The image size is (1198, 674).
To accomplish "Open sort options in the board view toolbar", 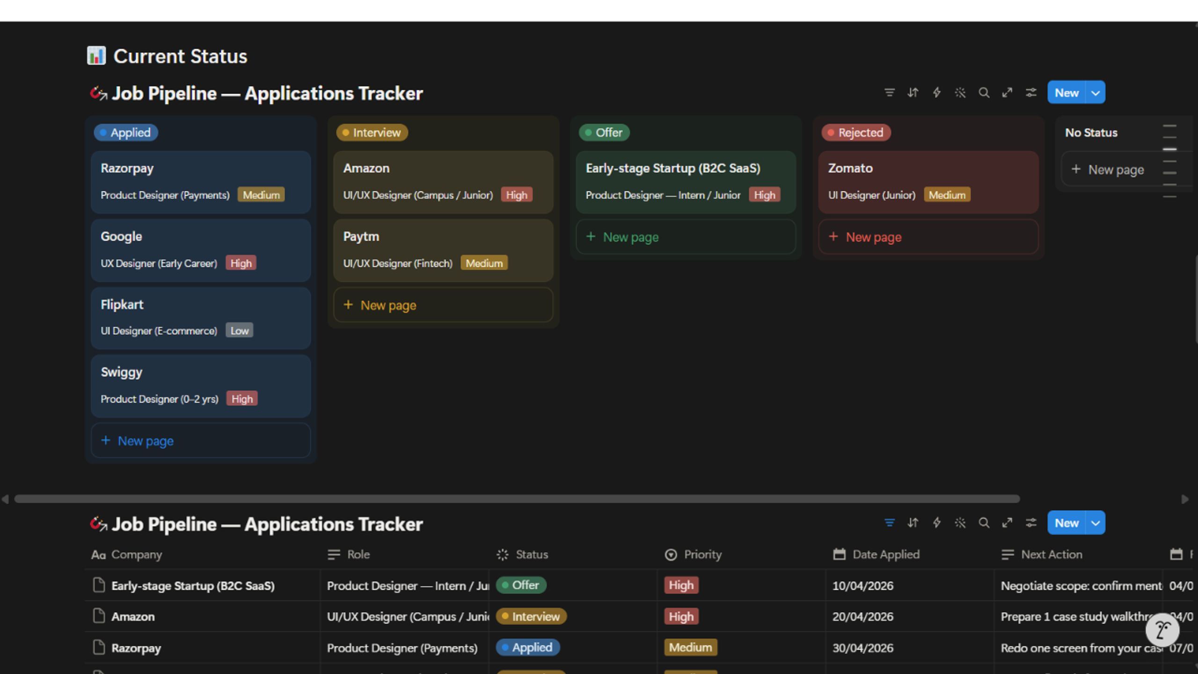I will point(913,93).
